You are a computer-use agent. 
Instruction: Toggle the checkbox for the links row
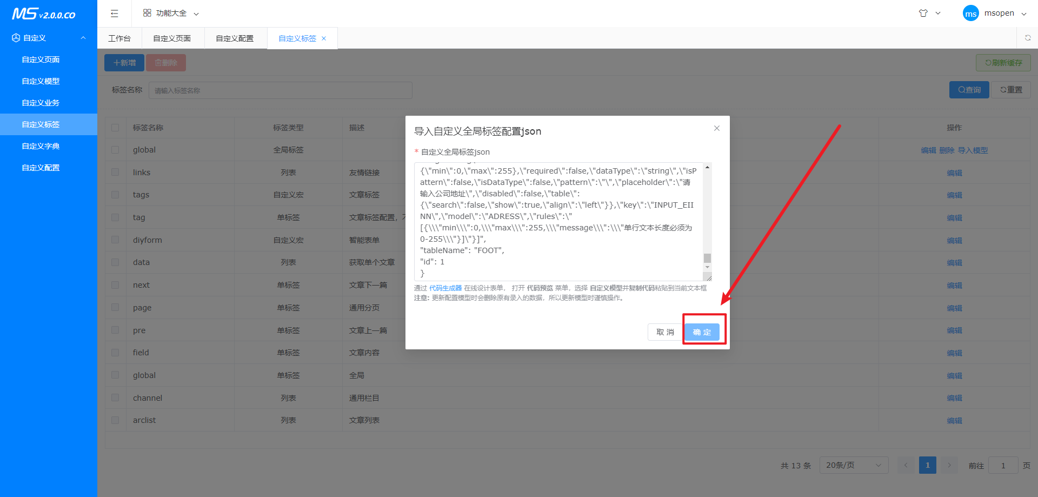coord(115,172)
